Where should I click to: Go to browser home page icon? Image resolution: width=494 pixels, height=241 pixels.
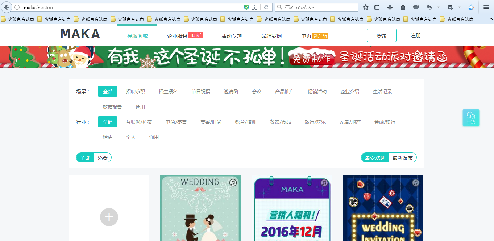(x=403, y=7)
